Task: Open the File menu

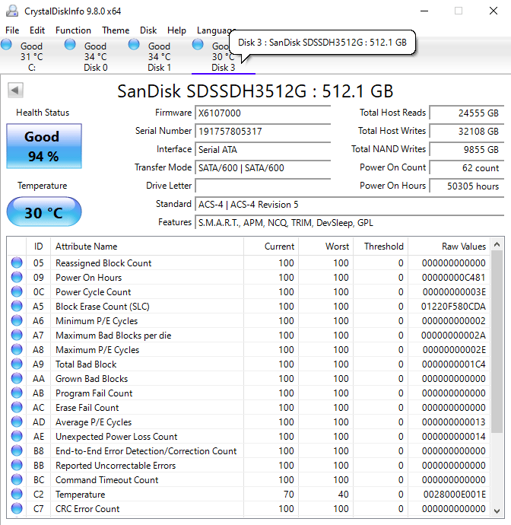Action: [12, 30]
